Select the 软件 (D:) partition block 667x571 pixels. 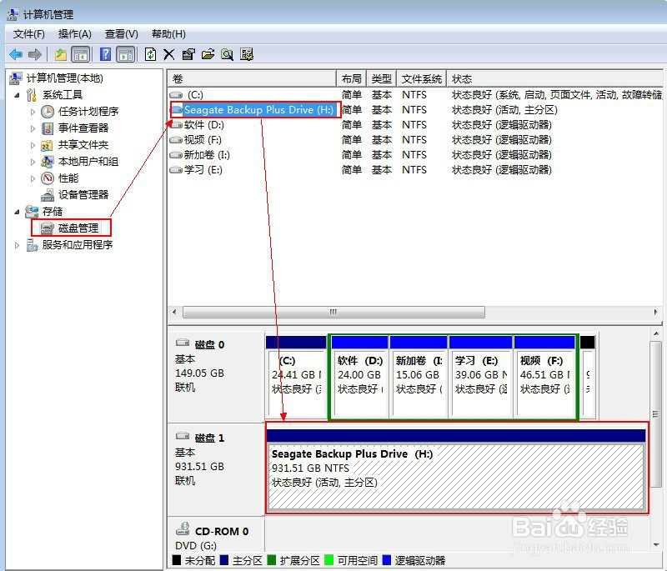tap(360, 376)
